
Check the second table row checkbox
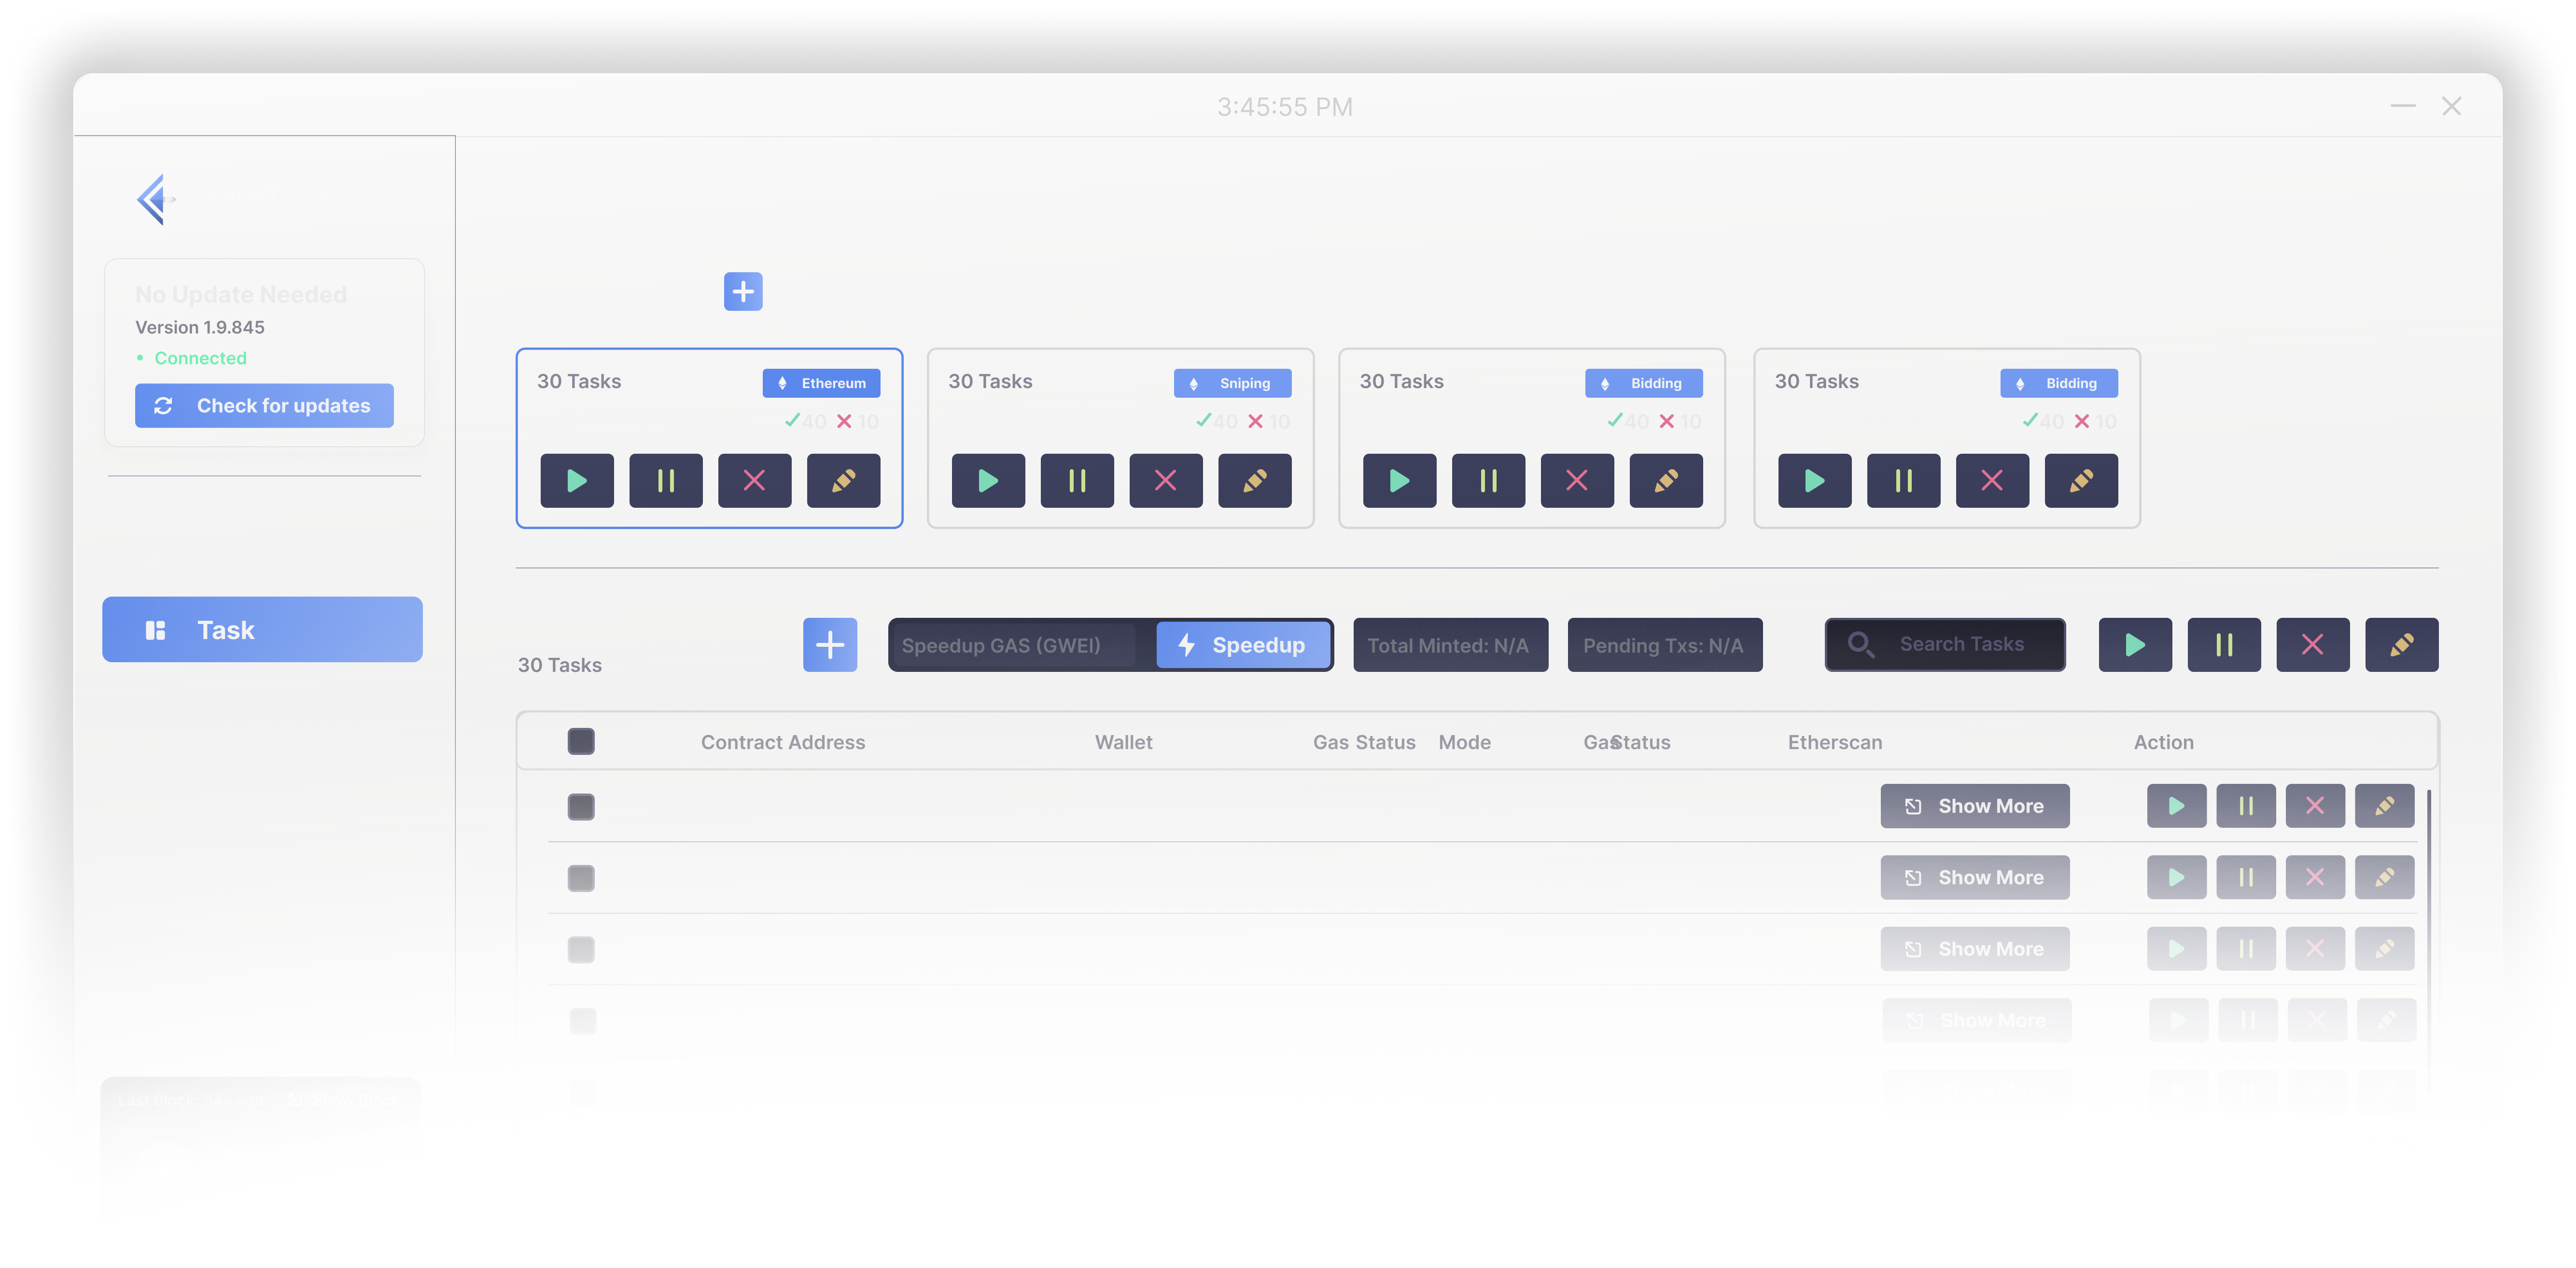581,879
